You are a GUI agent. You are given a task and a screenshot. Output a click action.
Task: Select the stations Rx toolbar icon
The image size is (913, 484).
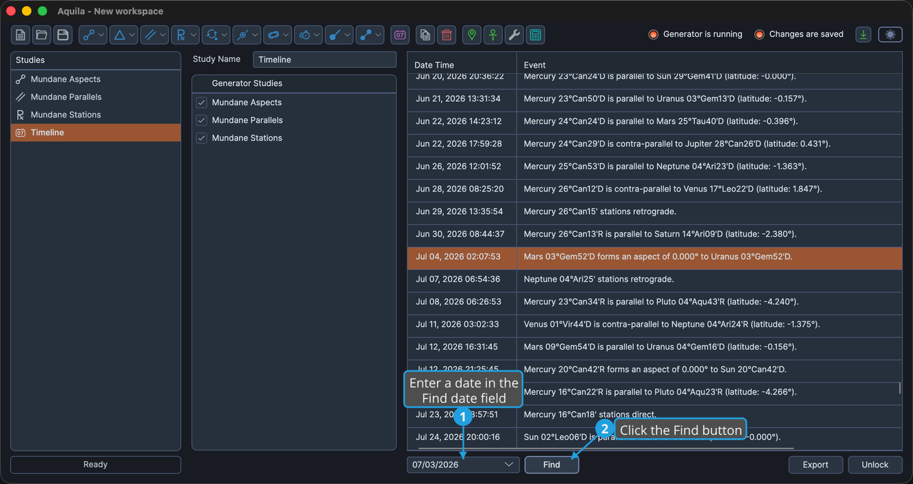(181, 35)
